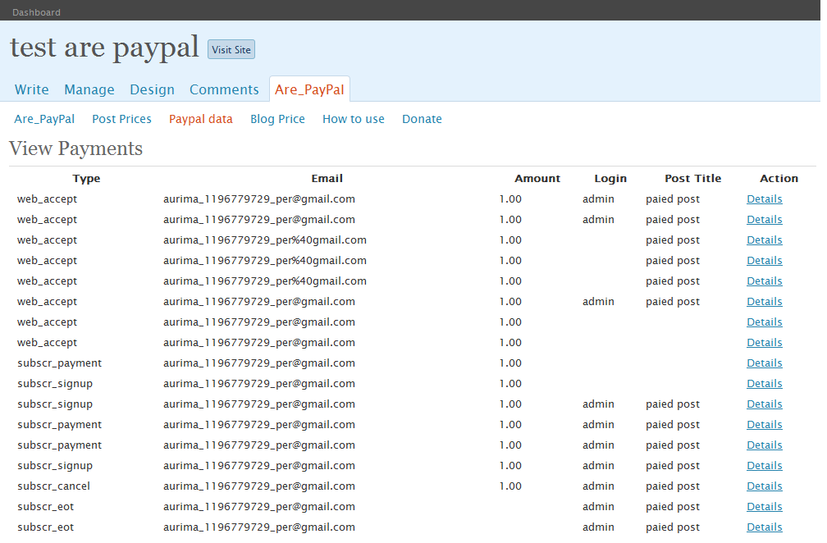
Task: Select the 1.00 amount in subscr_cancel row
Action: click(510, 486)
